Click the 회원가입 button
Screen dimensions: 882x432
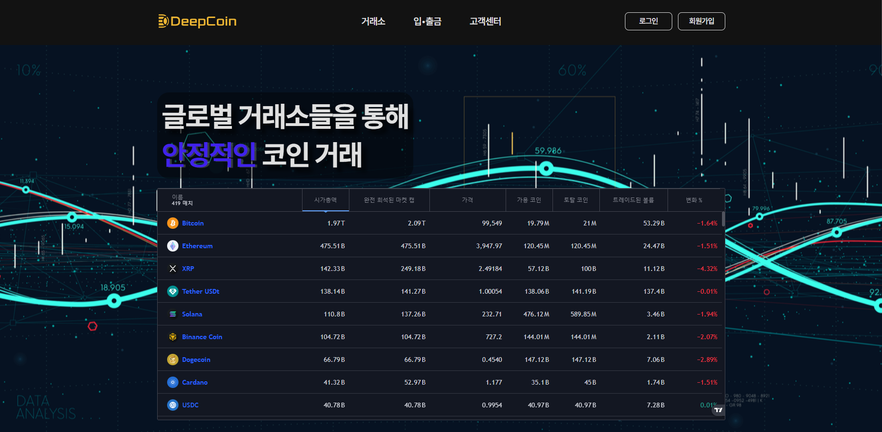coord(702,21)
